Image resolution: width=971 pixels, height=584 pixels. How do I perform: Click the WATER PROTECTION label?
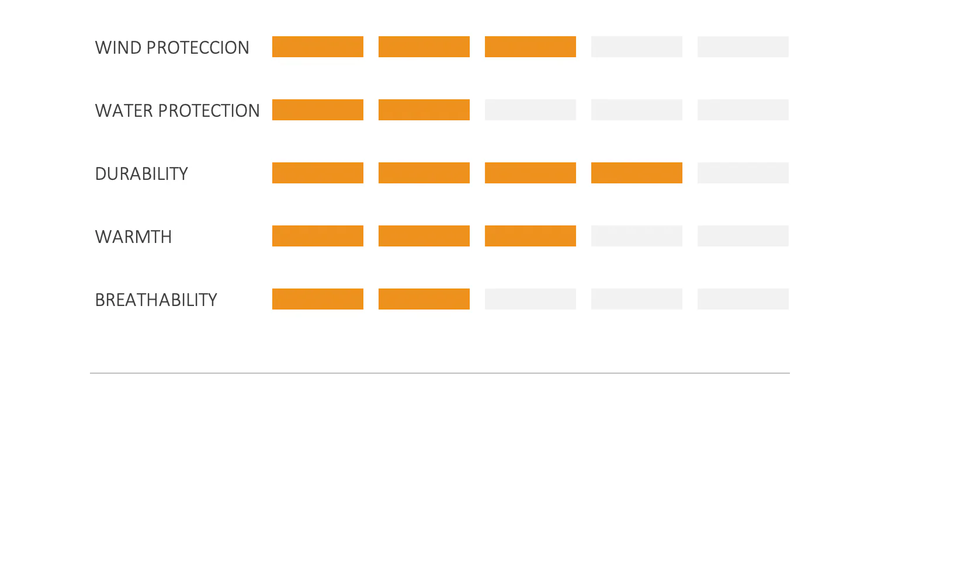point(177,110)
